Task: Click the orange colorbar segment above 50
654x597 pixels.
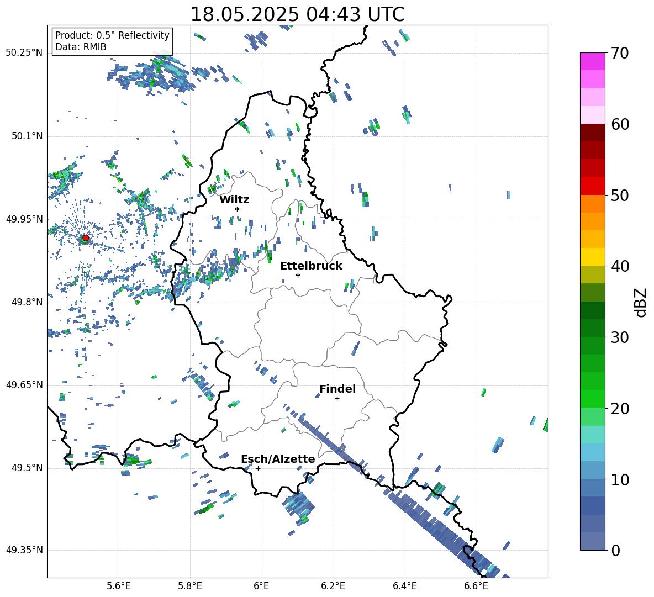Action: 593,203
